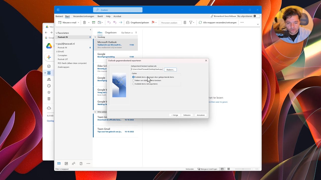The width and height of the screenshot is (321, 180).
Task: Open the Team Gmail 'Tips voor het gebruik' message
Action: [x=115, y=131]
